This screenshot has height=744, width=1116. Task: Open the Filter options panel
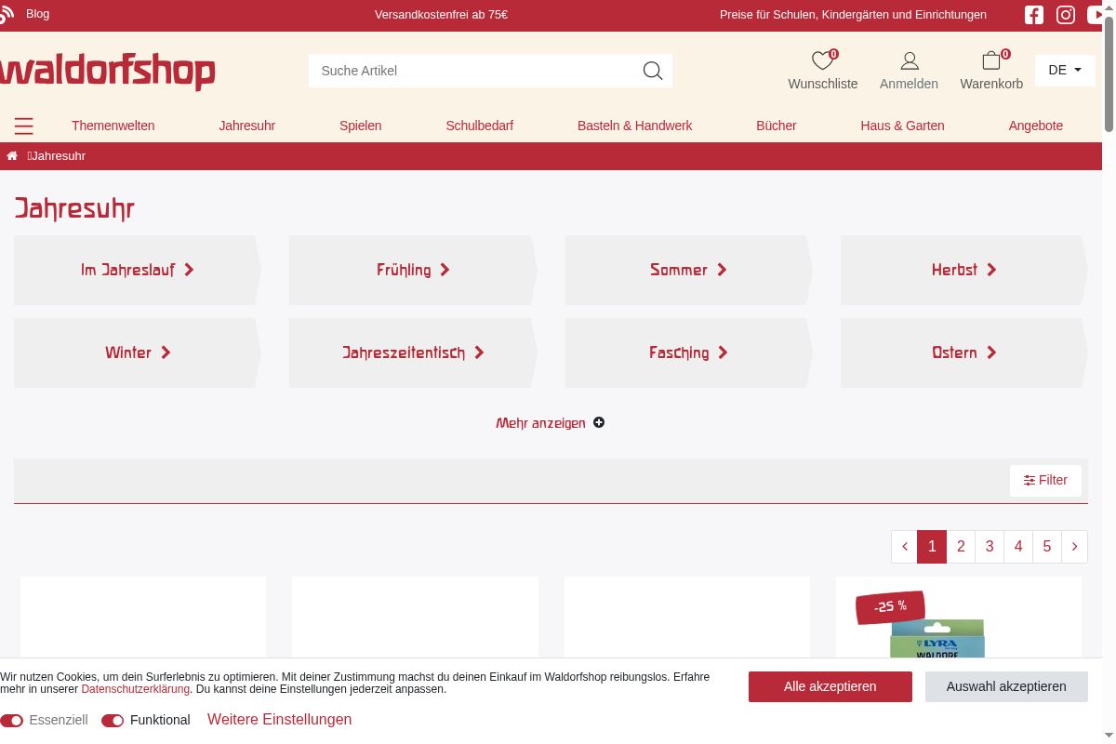pyautogui.click(x=1045, y=481)
